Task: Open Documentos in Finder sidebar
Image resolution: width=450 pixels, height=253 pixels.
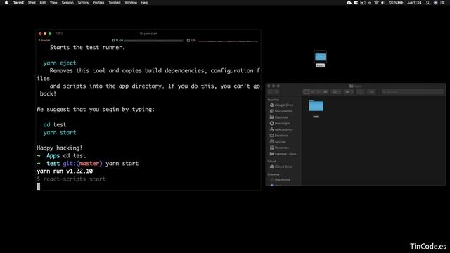Action: tap(281, 111)
